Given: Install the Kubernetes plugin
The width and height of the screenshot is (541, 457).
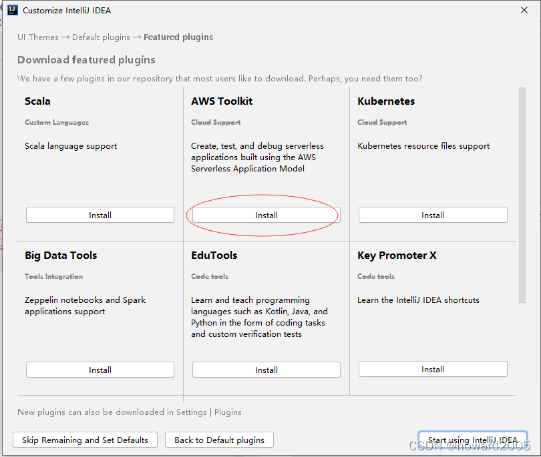Looking at the screenshot, I should coord(433,215).
